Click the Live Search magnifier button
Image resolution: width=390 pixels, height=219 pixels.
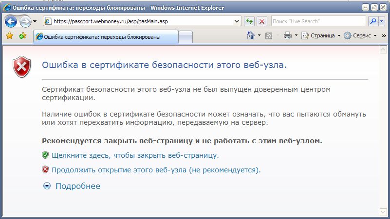point(372,21)
